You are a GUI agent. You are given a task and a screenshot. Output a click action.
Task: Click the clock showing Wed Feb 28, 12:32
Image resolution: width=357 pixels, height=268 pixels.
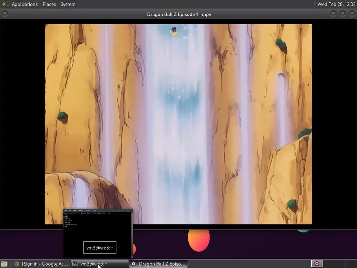coord(336,4)
